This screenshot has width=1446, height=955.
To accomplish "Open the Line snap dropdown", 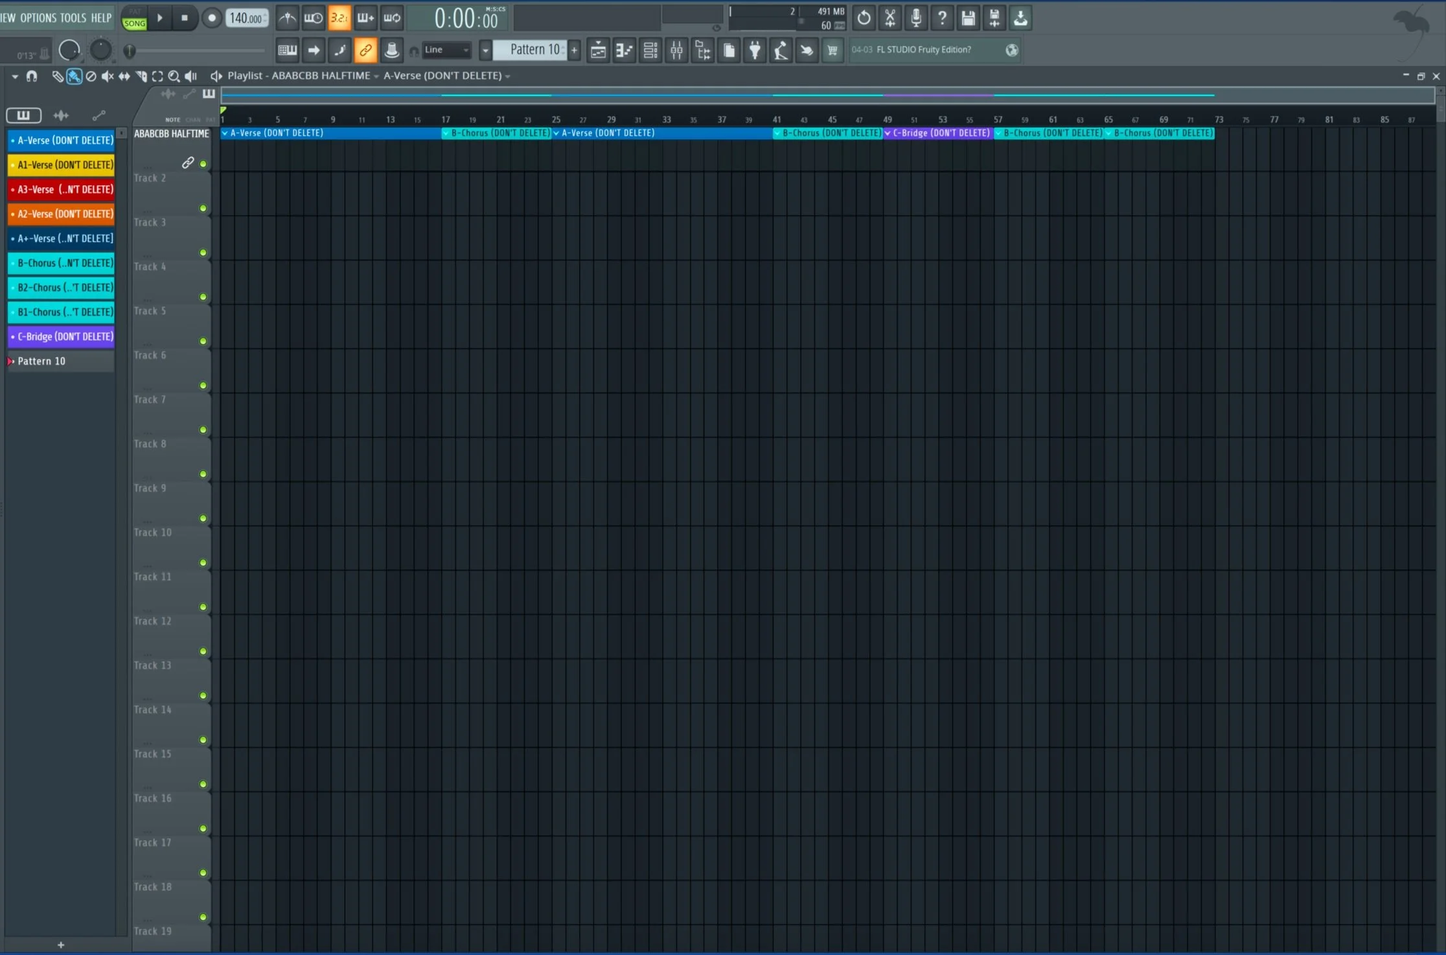I will tap(446, 50).
